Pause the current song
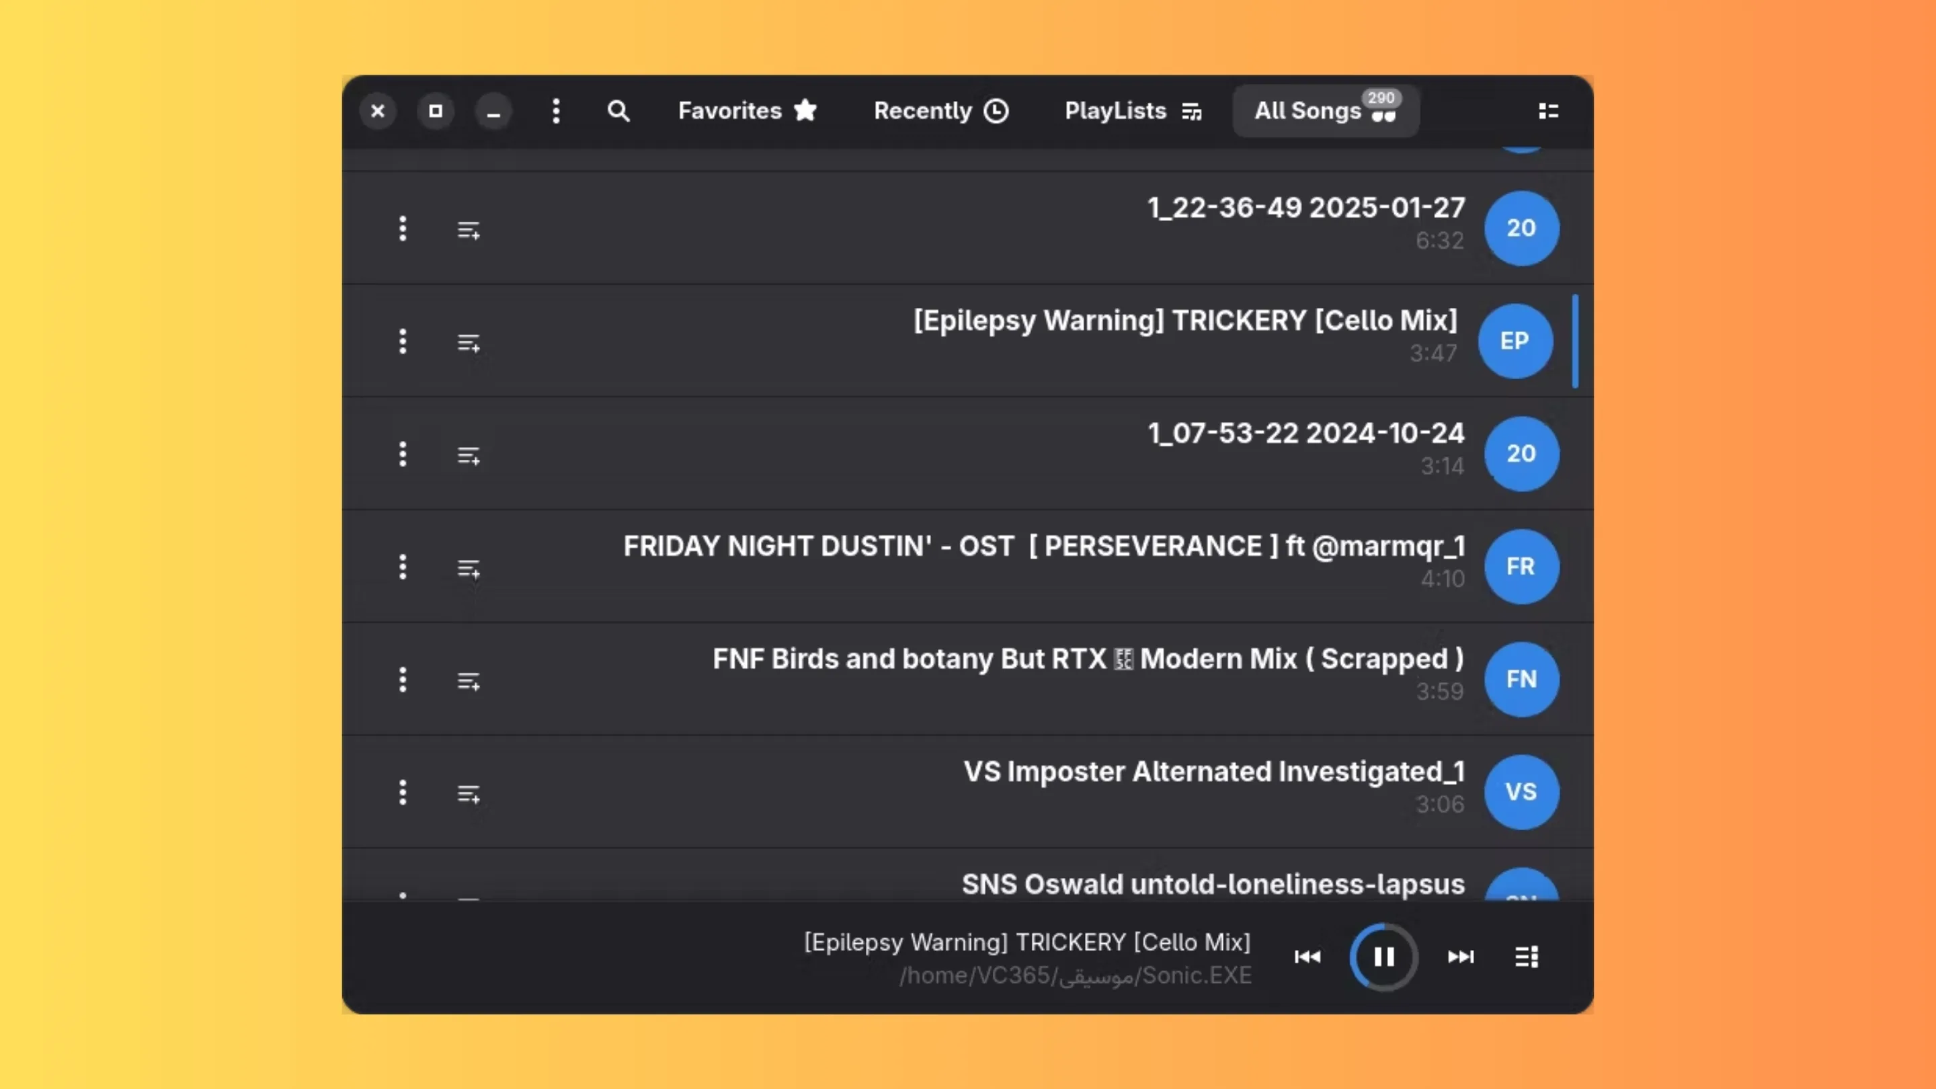The image size is (1936, 1089). (x=1383, y=957)
